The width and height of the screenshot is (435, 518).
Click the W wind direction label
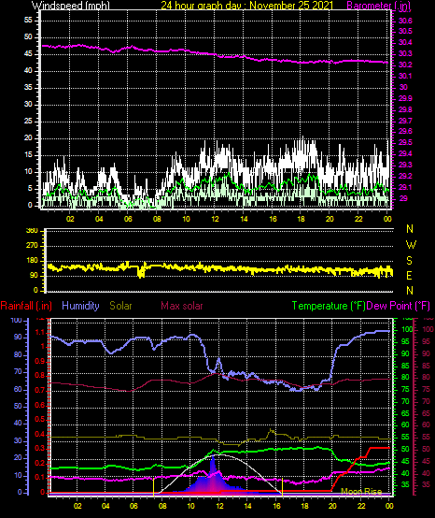(411, 245)
